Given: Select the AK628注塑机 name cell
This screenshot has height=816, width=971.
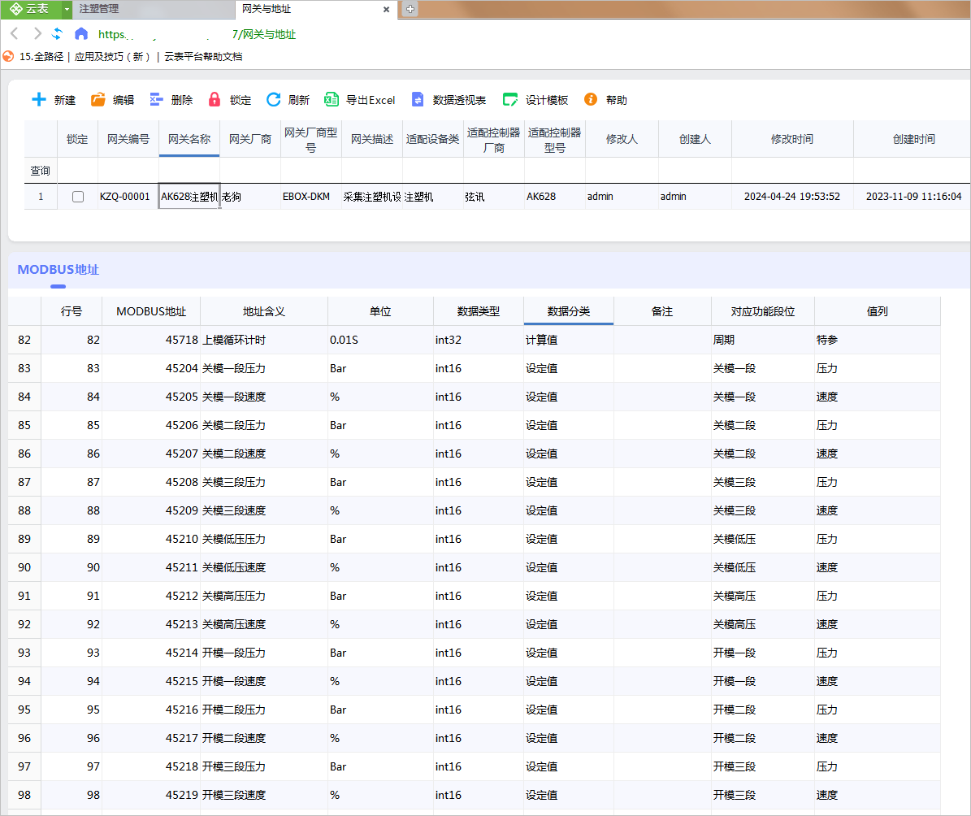Looking at the screenshot, I should tap(189, 197).
